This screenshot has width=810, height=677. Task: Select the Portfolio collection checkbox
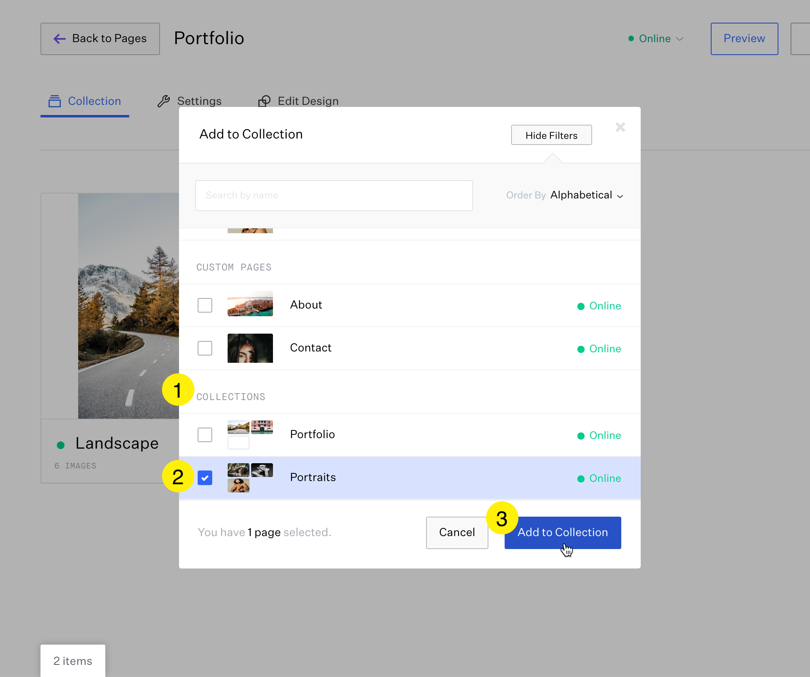coord(205,434)
